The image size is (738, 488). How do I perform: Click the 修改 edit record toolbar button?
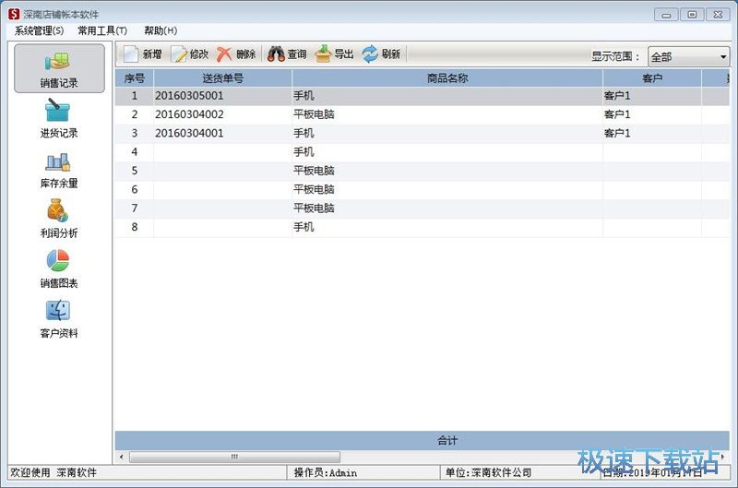click(x=190, y=54)
